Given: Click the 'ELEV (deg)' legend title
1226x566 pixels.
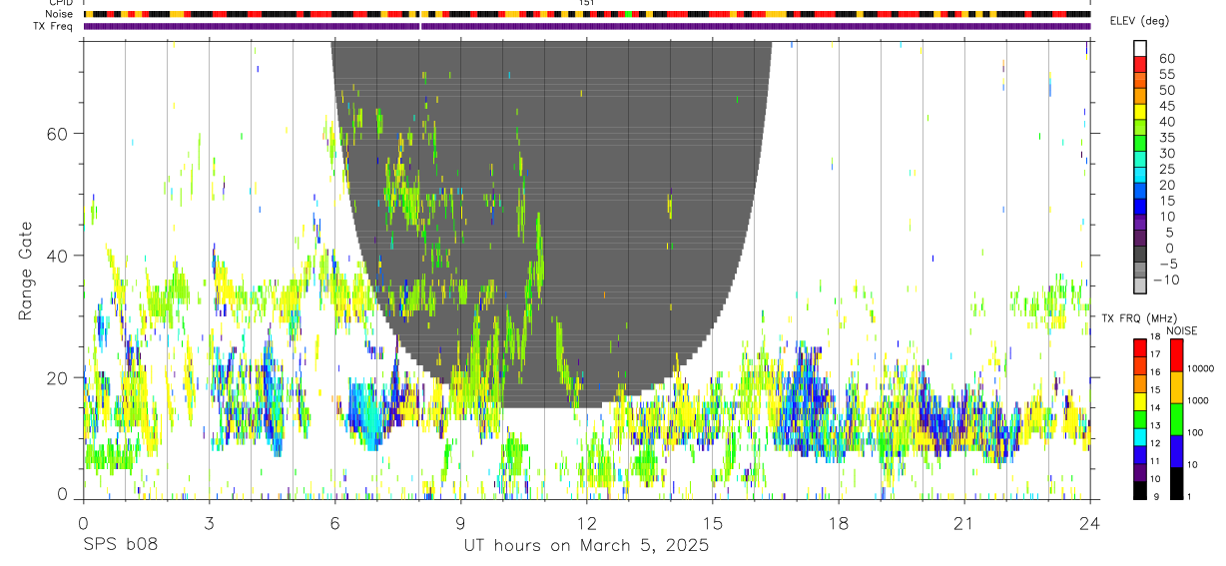Looking at the screenshot, I should click(x=1140, y=21).
